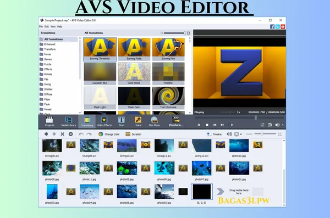This screenshot has width=330, height=218.
Task: Select the Transitions toolbar button
Action: [x=87, y=121]
